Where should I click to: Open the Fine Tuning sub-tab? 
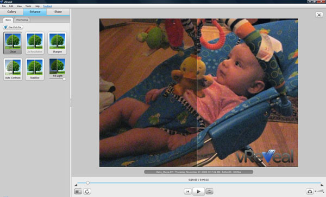coord(22,20)
